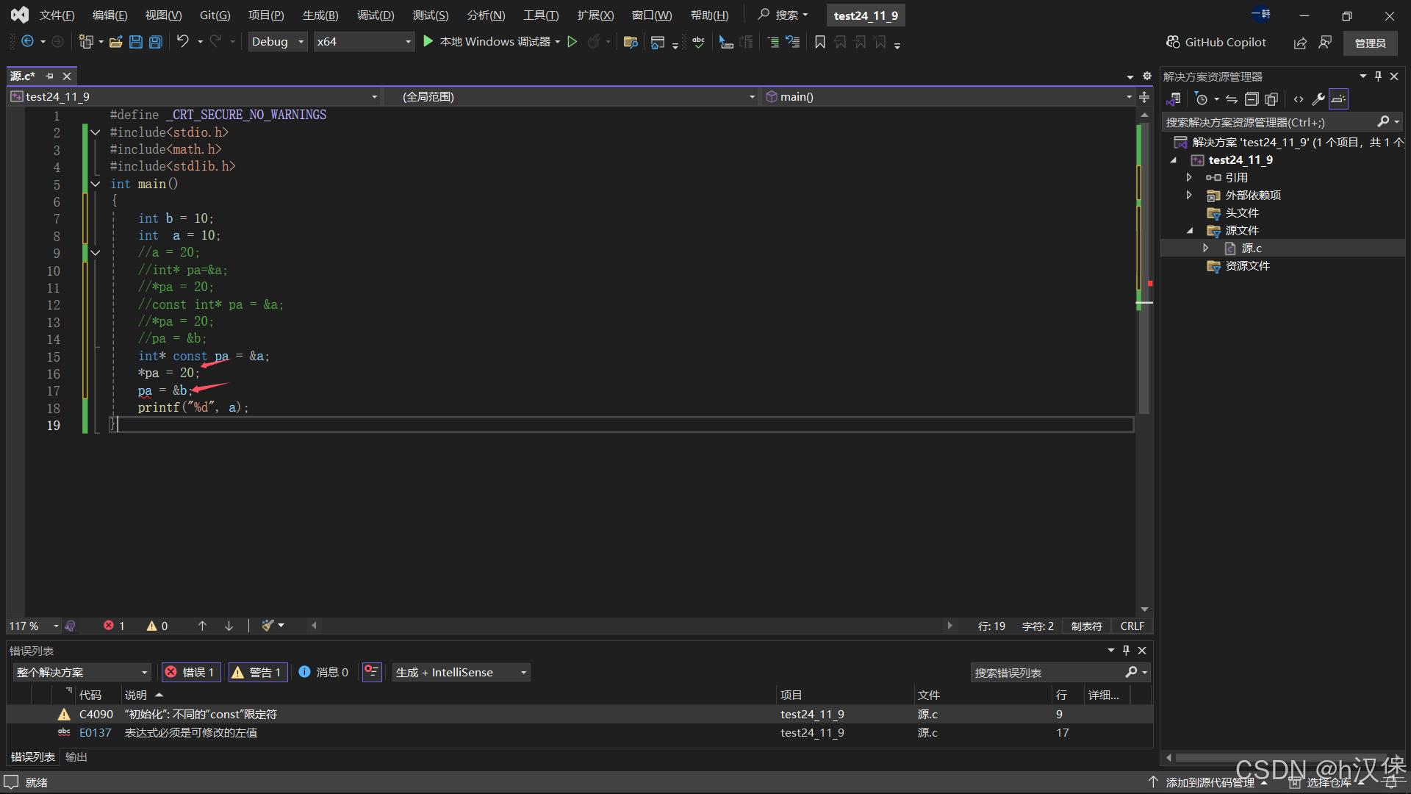The image size is (1411, 794).
Task: Toggle the Warnings 1 filter button
Action: [256, 672]
